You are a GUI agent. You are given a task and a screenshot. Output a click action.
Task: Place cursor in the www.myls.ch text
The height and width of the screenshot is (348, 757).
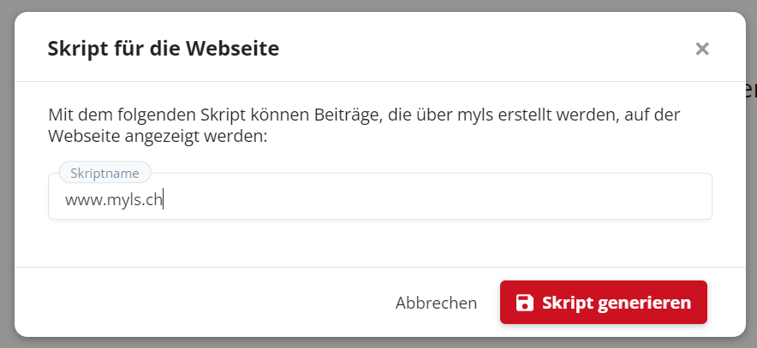tap(114, 201)
